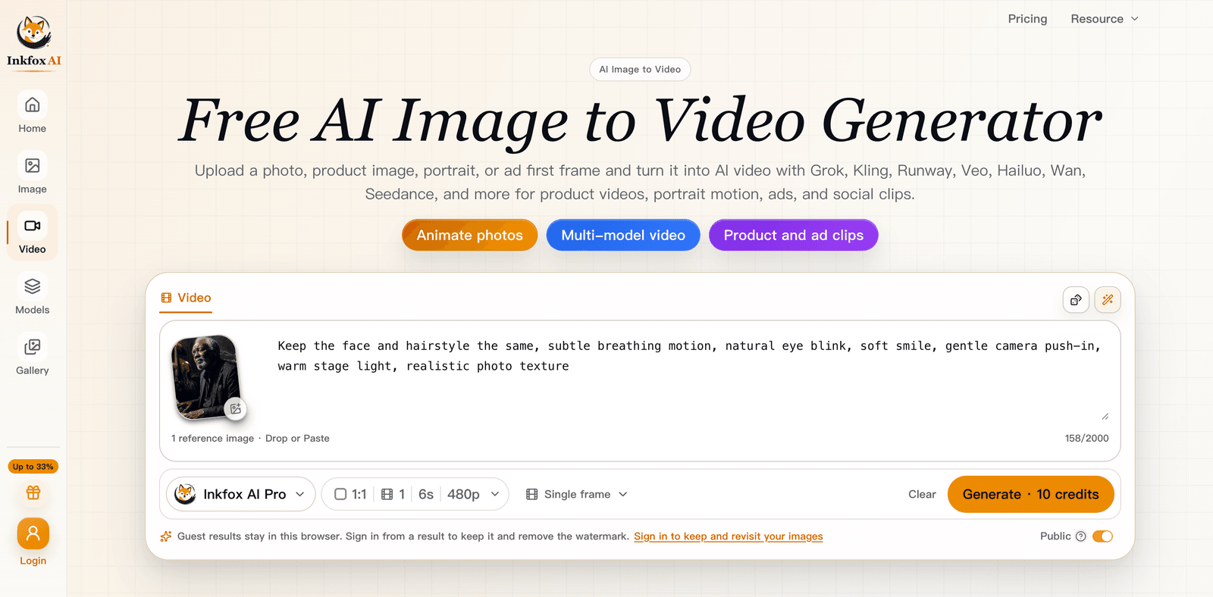Click the replace image icon on thumbnail
The image size is (1213, 597).
pyautogui.click(x=236, y=408)
